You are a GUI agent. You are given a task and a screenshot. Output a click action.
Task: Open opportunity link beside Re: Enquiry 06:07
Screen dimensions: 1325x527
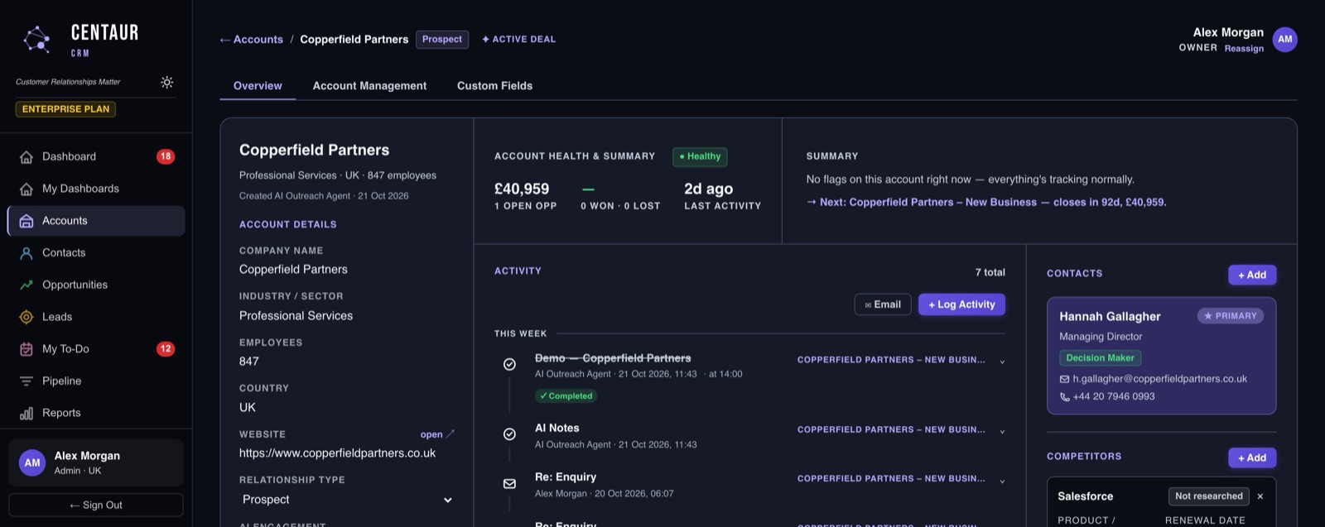tap(891, 478)
